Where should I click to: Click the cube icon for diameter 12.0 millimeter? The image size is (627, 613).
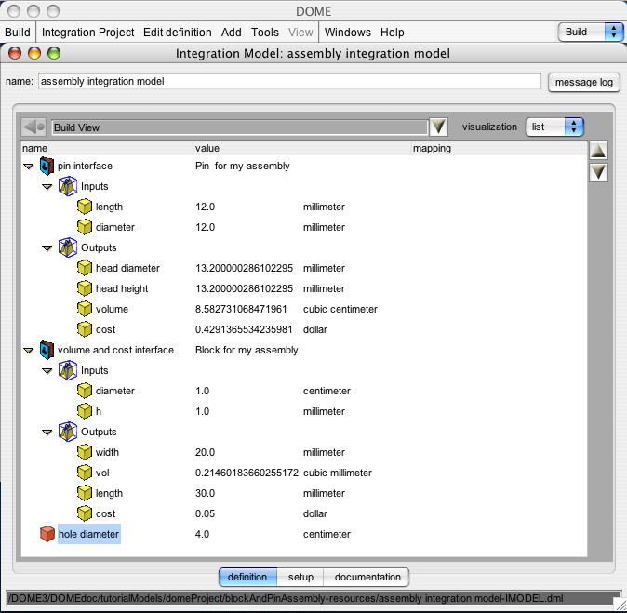pyautogui.click(x=85, y=227)
